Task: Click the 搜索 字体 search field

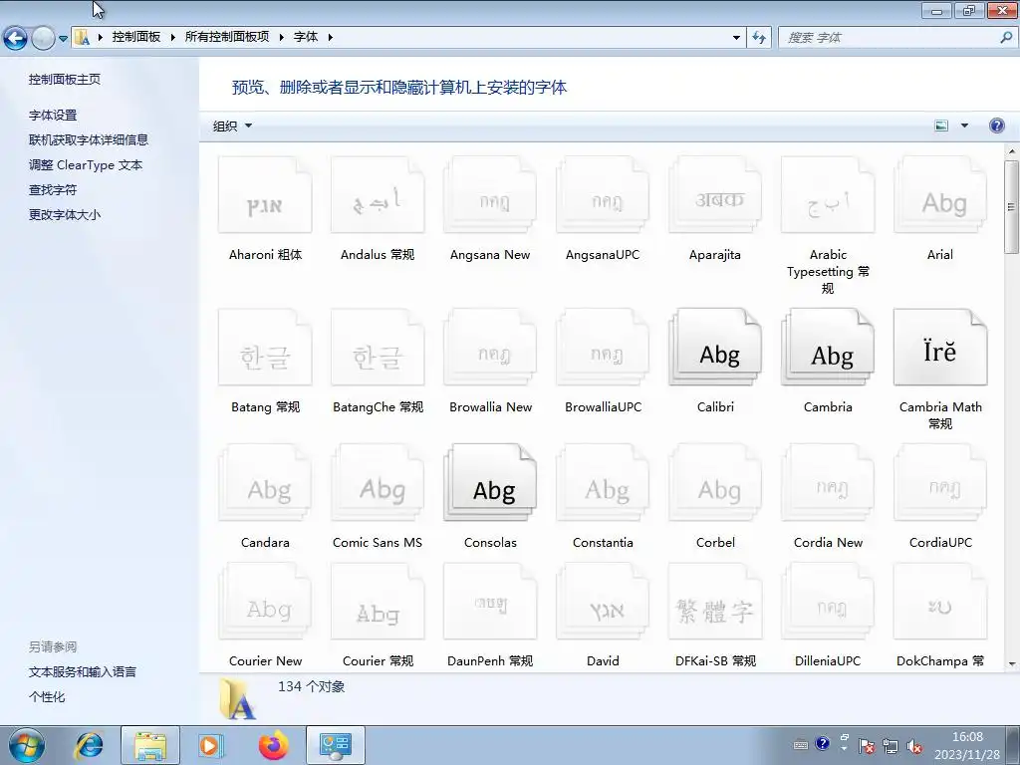Action: click(897, 38)
